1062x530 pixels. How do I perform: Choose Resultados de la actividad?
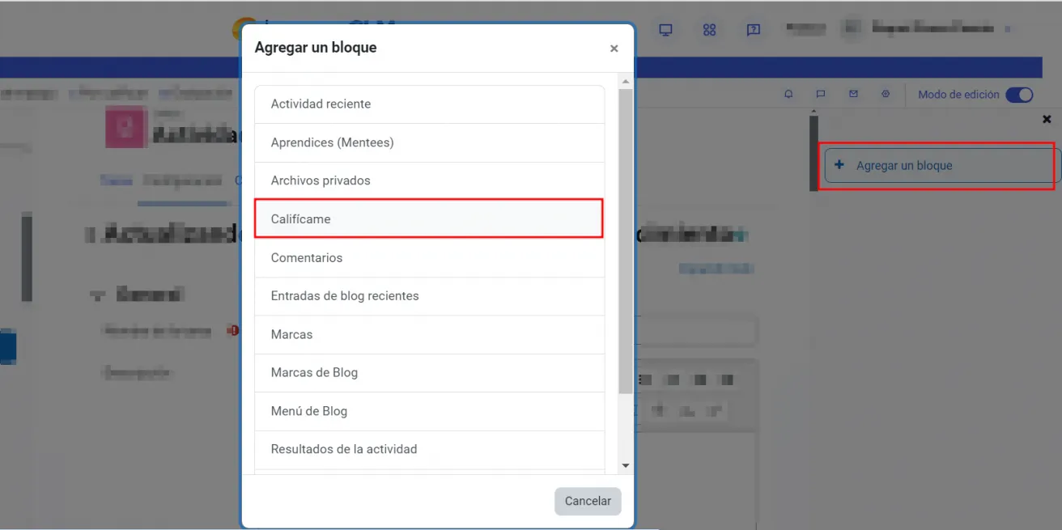(429, 449)
